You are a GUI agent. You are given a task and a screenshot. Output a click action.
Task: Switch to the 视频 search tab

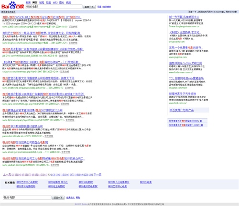68,2
